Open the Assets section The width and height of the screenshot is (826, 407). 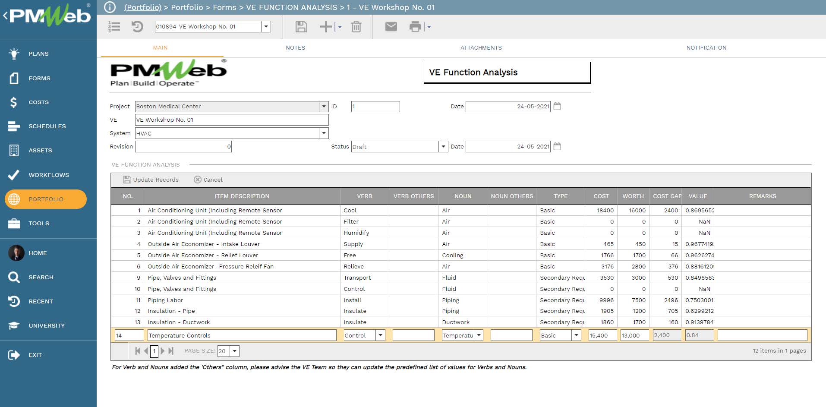point(40,150)
